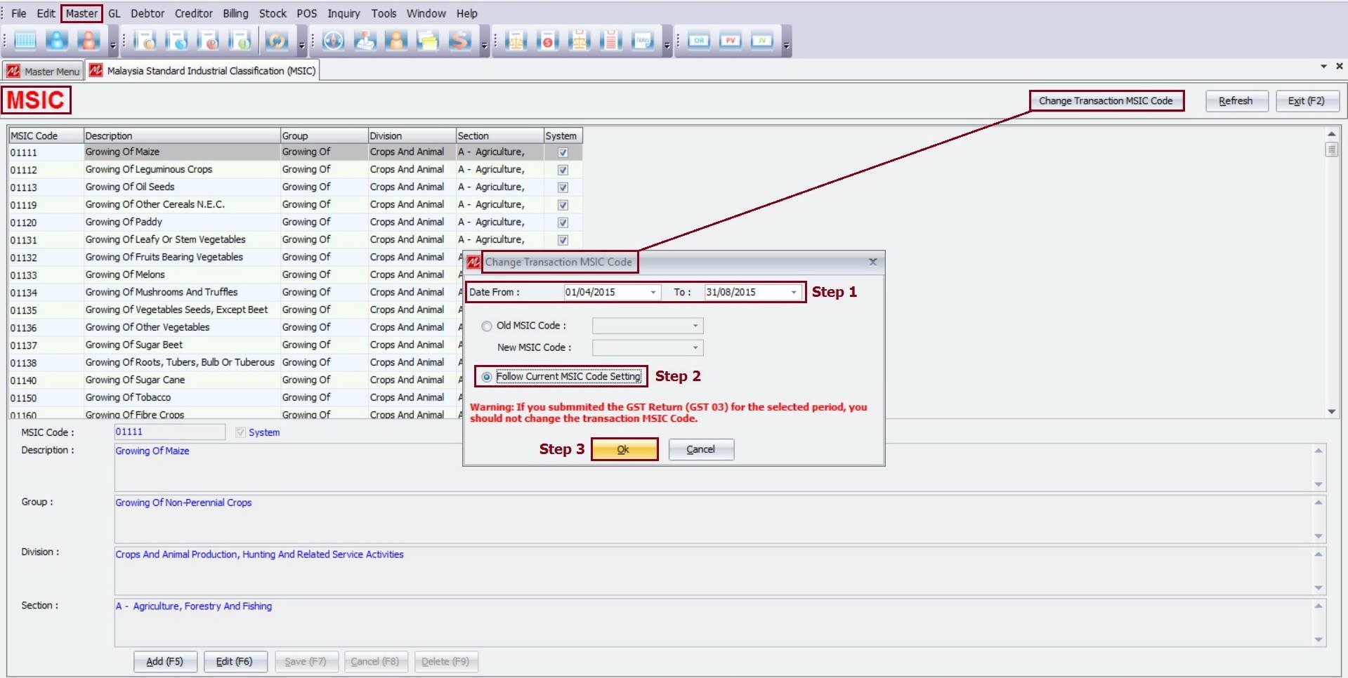The width and height of the screenshot is (1348, 678).
Task: Close the document tab with X icon
Action: [1339, 66]
